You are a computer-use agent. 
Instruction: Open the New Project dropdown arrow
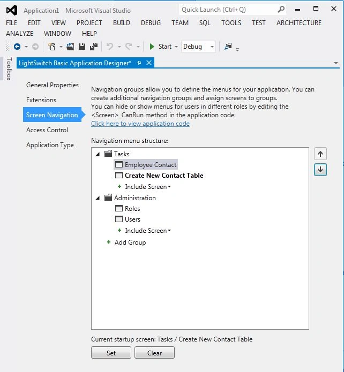61,47
